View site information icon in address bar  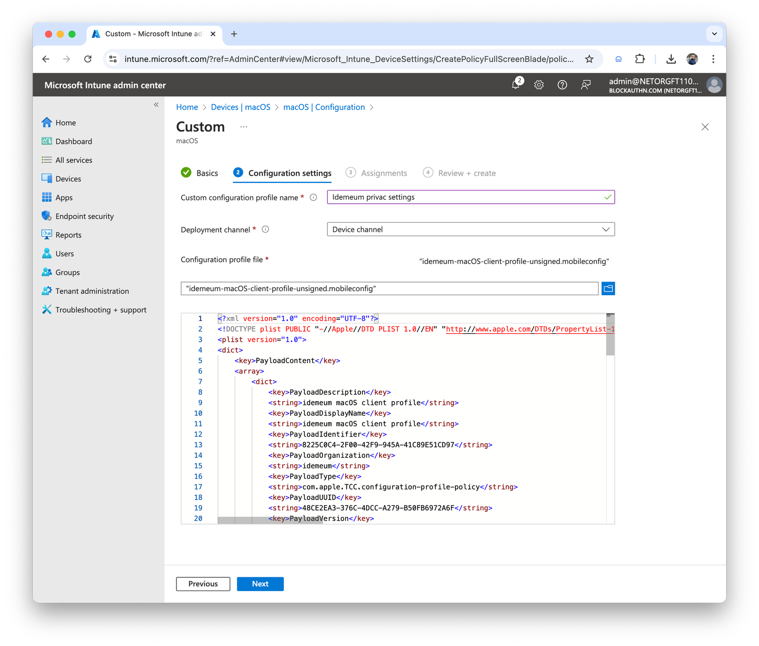(113, 59)
